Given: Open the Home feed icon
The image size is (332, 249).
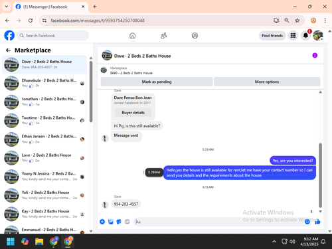Looking at the screenshot, I should (132, 36).
